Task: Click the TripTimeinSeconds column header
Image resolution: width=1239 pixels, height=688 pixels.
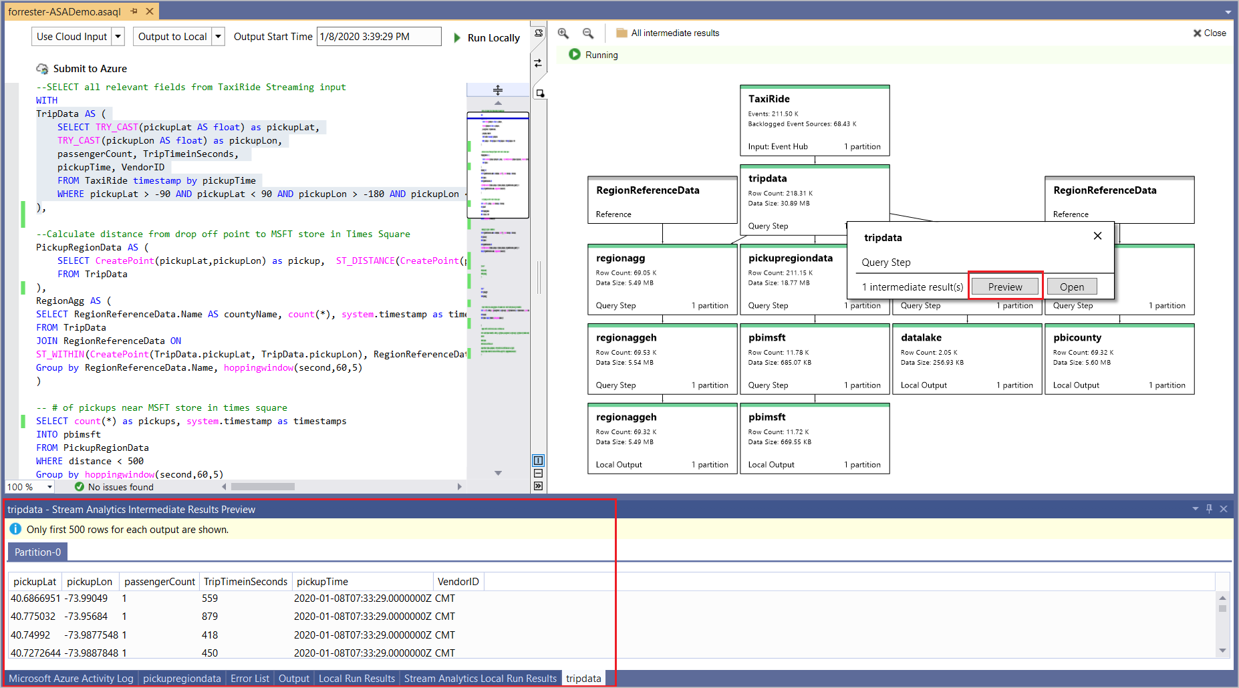Action: tap(245, 582)
